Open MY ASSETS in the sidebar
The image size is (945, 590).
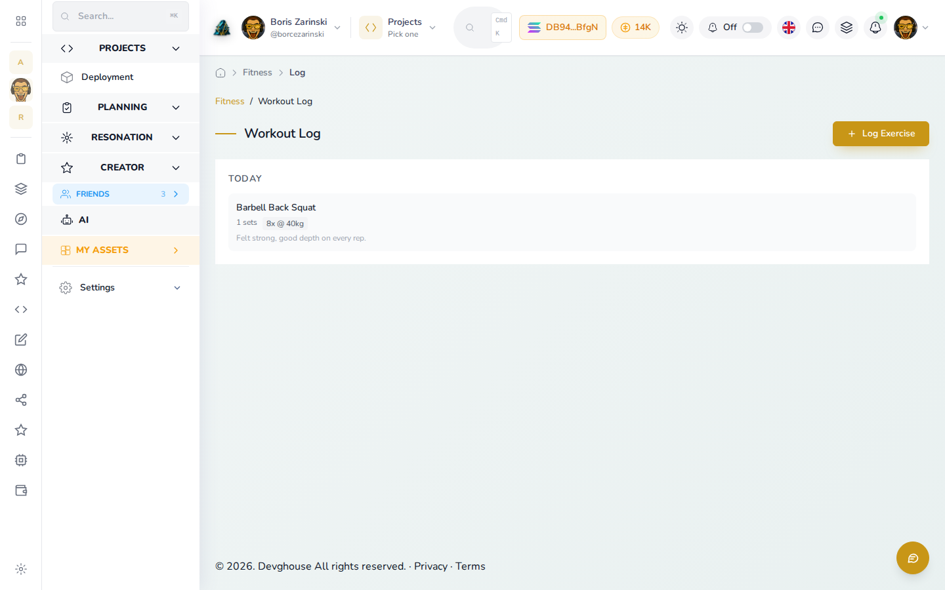pyautogui.click(x=121, y=250)
